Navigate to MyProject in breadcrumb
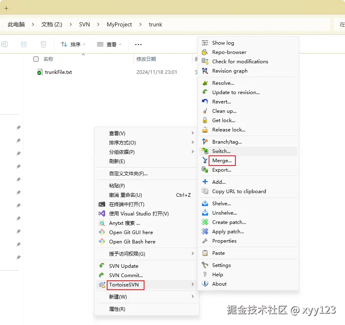The image size is (345, 325). [x=119, y=24]
